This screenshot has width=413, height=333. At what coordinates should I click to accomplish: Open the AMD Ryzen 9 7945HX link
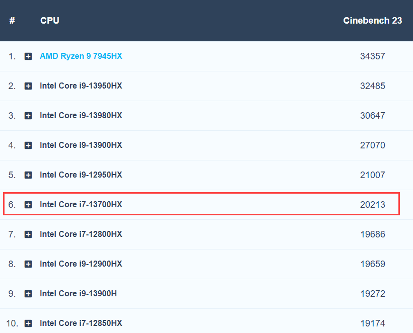tap(81, 56)
